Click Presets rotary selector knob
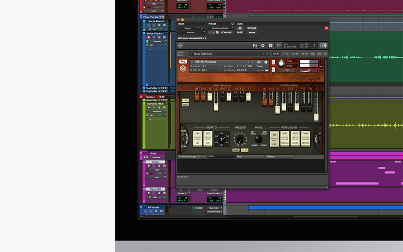This screenshot has width=403, height=252. click(240, 139)
